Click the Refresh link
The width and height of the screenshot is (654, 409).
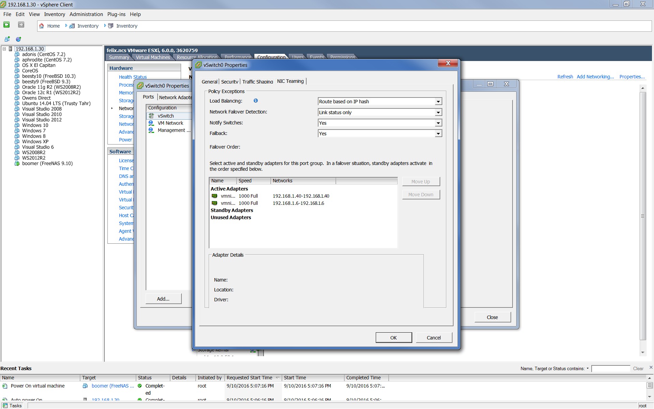[x=565, y=77]
